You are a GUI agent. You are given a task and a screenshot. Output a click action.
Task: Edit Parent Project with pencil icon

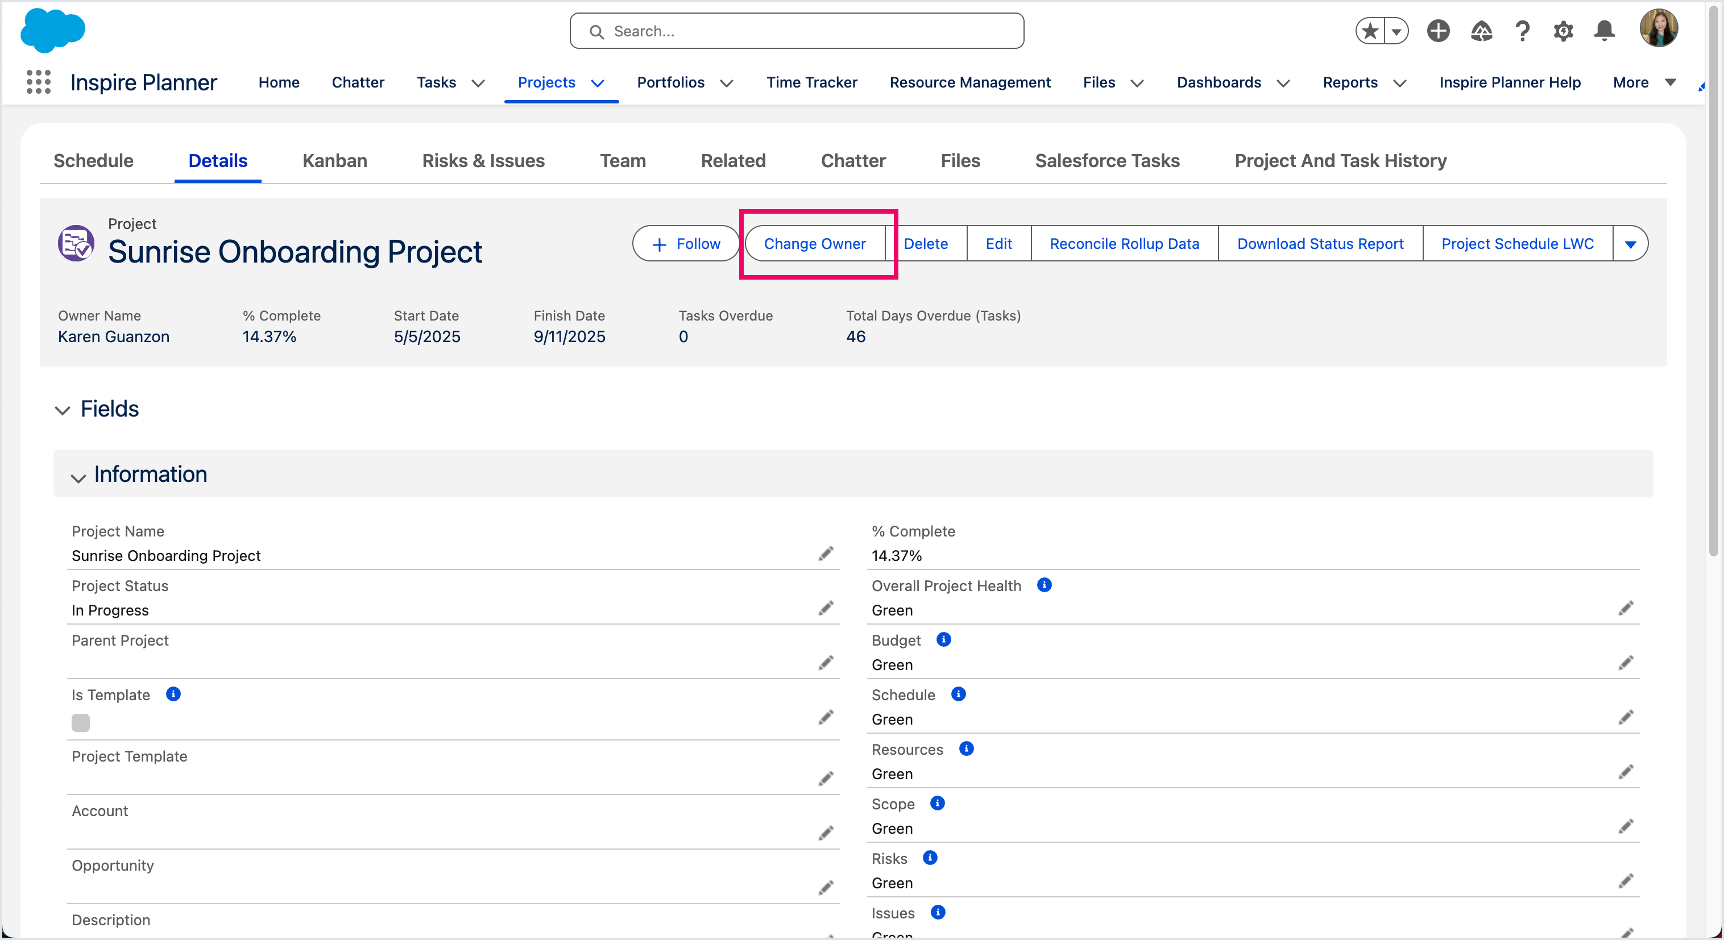tap(826, 663)
